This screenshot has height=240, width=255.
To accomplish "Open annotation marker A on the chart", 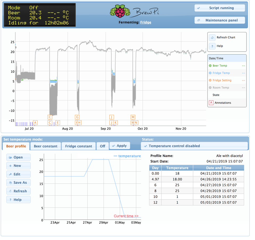I will (35, 123).
